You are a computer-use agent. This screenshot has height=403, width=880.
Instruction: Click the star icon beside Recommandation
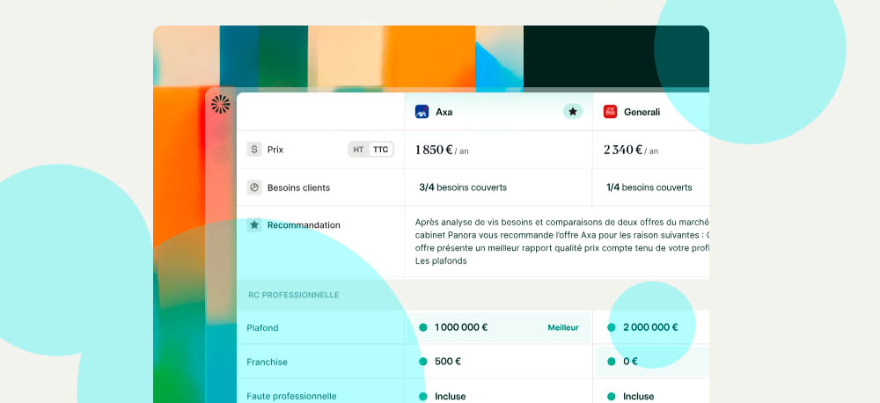click(x=254, y=225)
